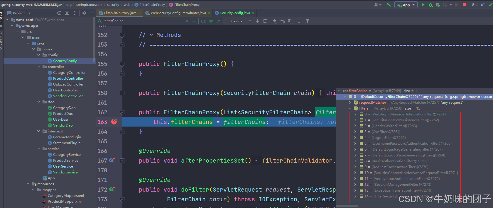Toggle Regex search option
This screenshot has width=493, height=208.
pyautogui.click(x=219, y=21)
